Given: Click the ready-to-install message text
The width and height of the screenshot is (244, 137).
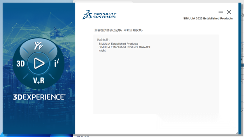Looking at the screenshot, I should (119, 30).
